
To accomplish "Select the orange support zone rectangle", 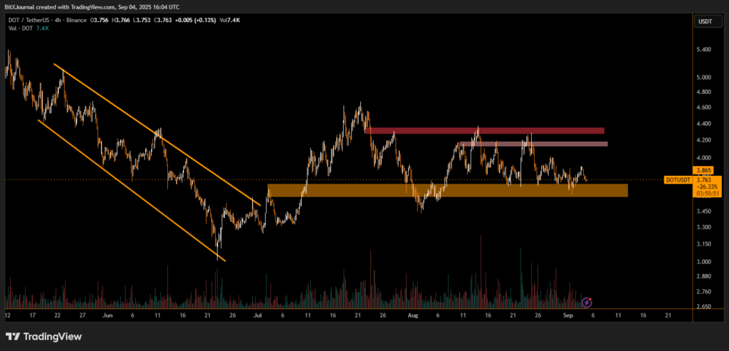I will click(447, 190).
